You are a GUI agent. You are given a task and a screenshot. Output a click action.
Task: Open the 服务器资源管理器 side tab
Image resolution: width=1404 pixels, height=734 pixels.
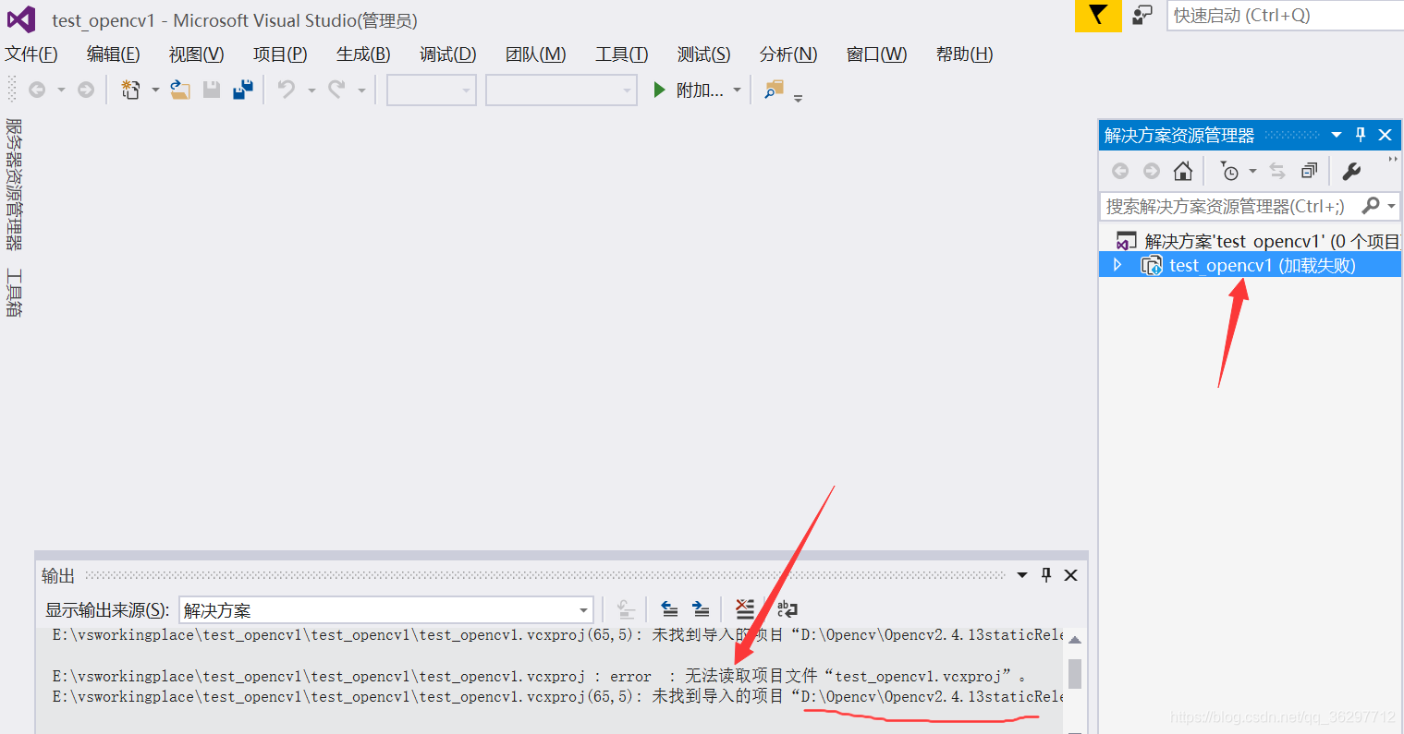13,184
